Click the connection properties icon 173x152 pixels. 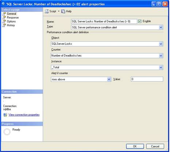click(x=5, y=115)
